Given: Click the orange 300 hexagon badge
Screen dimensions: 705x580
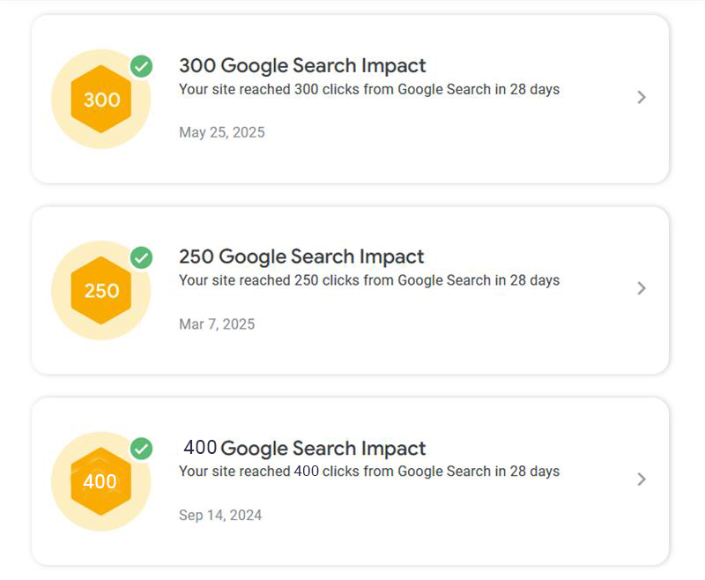Looking at the screenshot, I should point(101,99).
